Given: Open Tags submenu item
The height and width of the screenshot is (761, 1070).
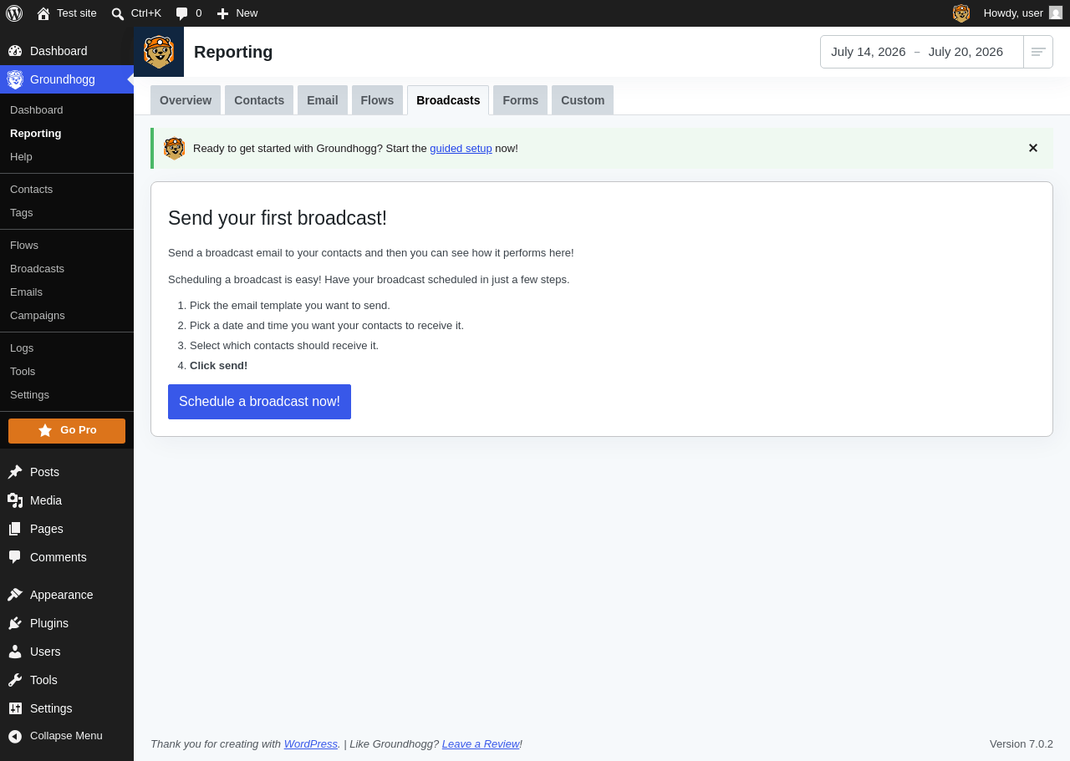Looking at the screenshot, I should 67,213.
